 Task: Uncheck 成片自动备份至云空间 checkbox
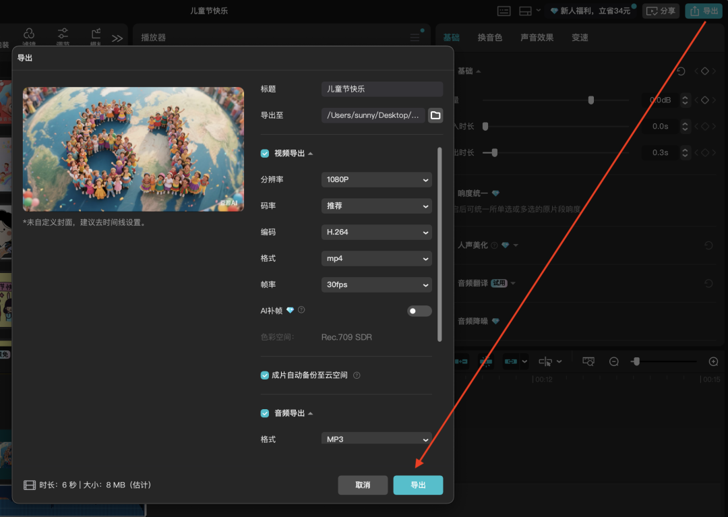(x=265, y=375)
